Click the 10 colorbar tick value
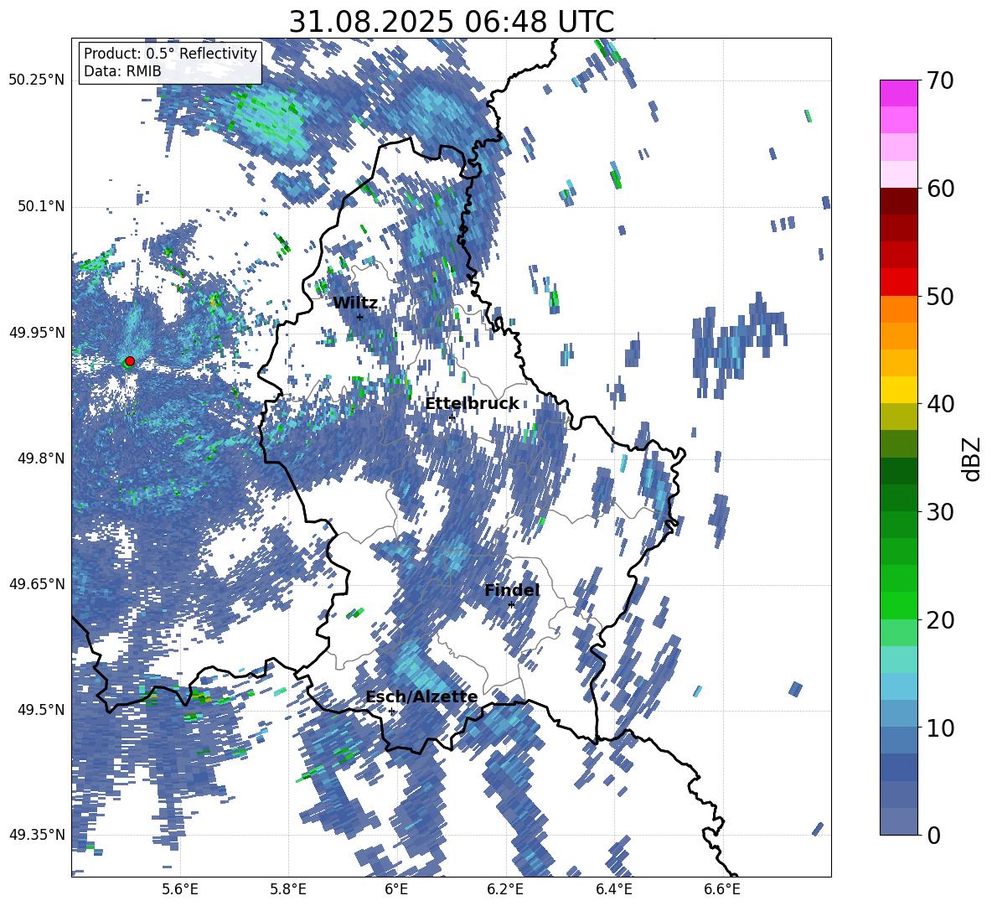The image size is (992, 906). click(x=939, y=727)
